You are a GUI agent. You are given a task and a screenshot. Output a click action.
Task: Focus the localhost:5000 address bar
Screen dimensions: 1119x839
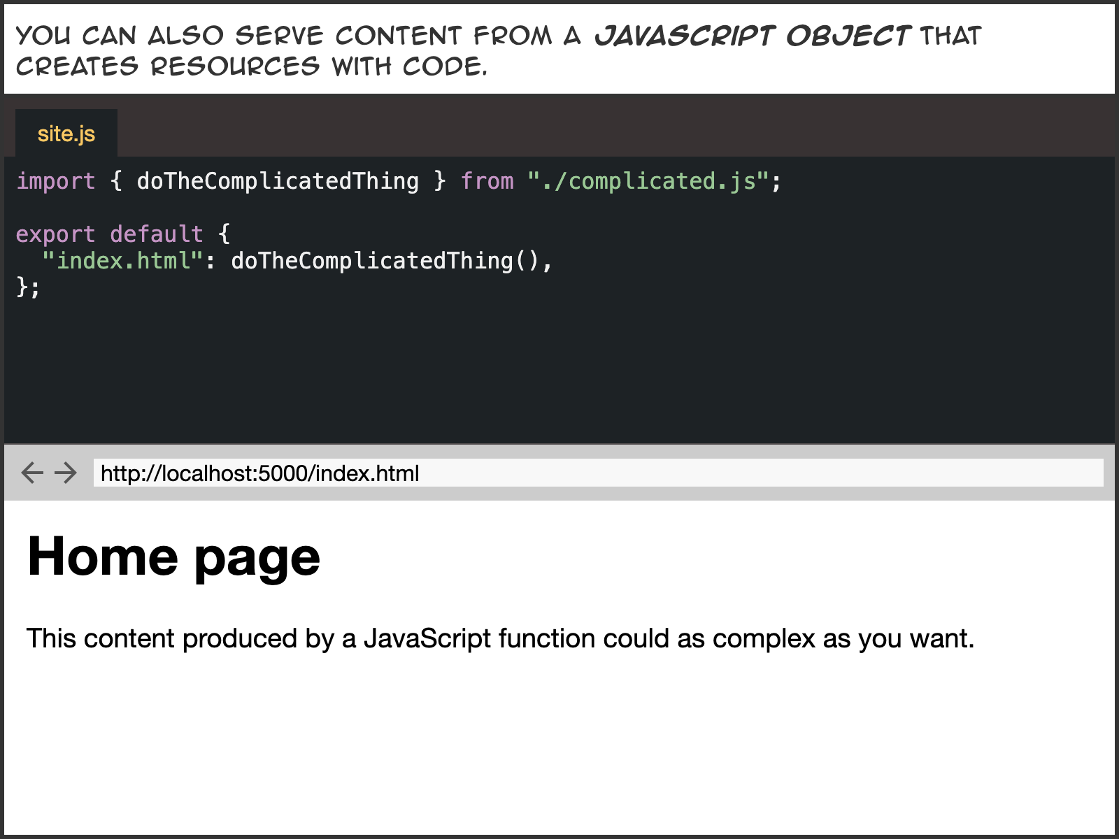click(598, 473)
